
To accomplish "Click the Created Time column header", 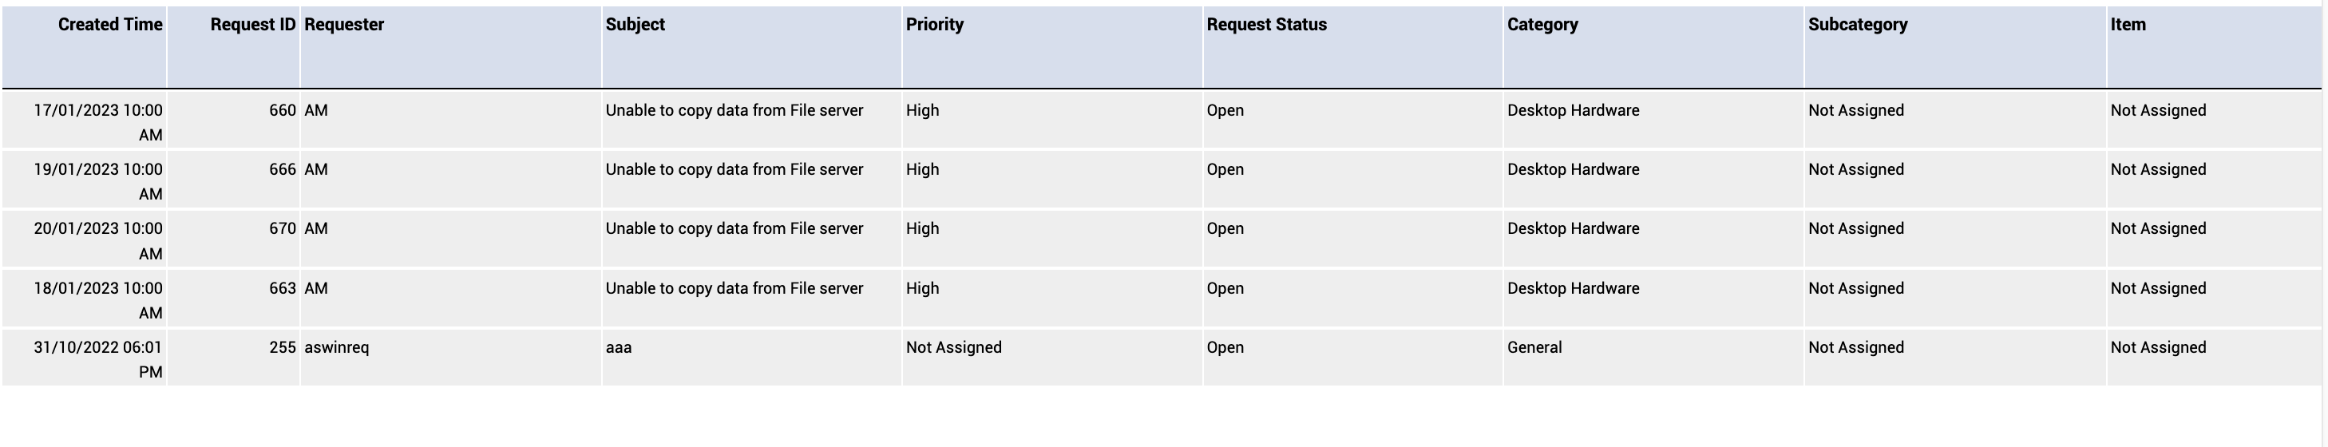I will pos(110,25).
